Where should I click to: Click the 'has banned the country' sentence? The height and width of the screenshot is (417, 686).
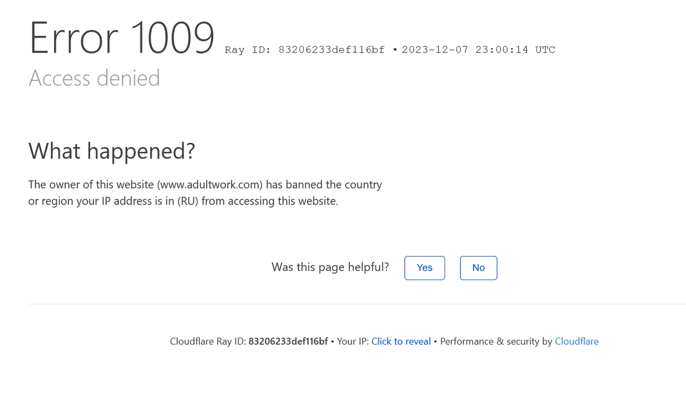pyautogui.click(x=324, y=185)
